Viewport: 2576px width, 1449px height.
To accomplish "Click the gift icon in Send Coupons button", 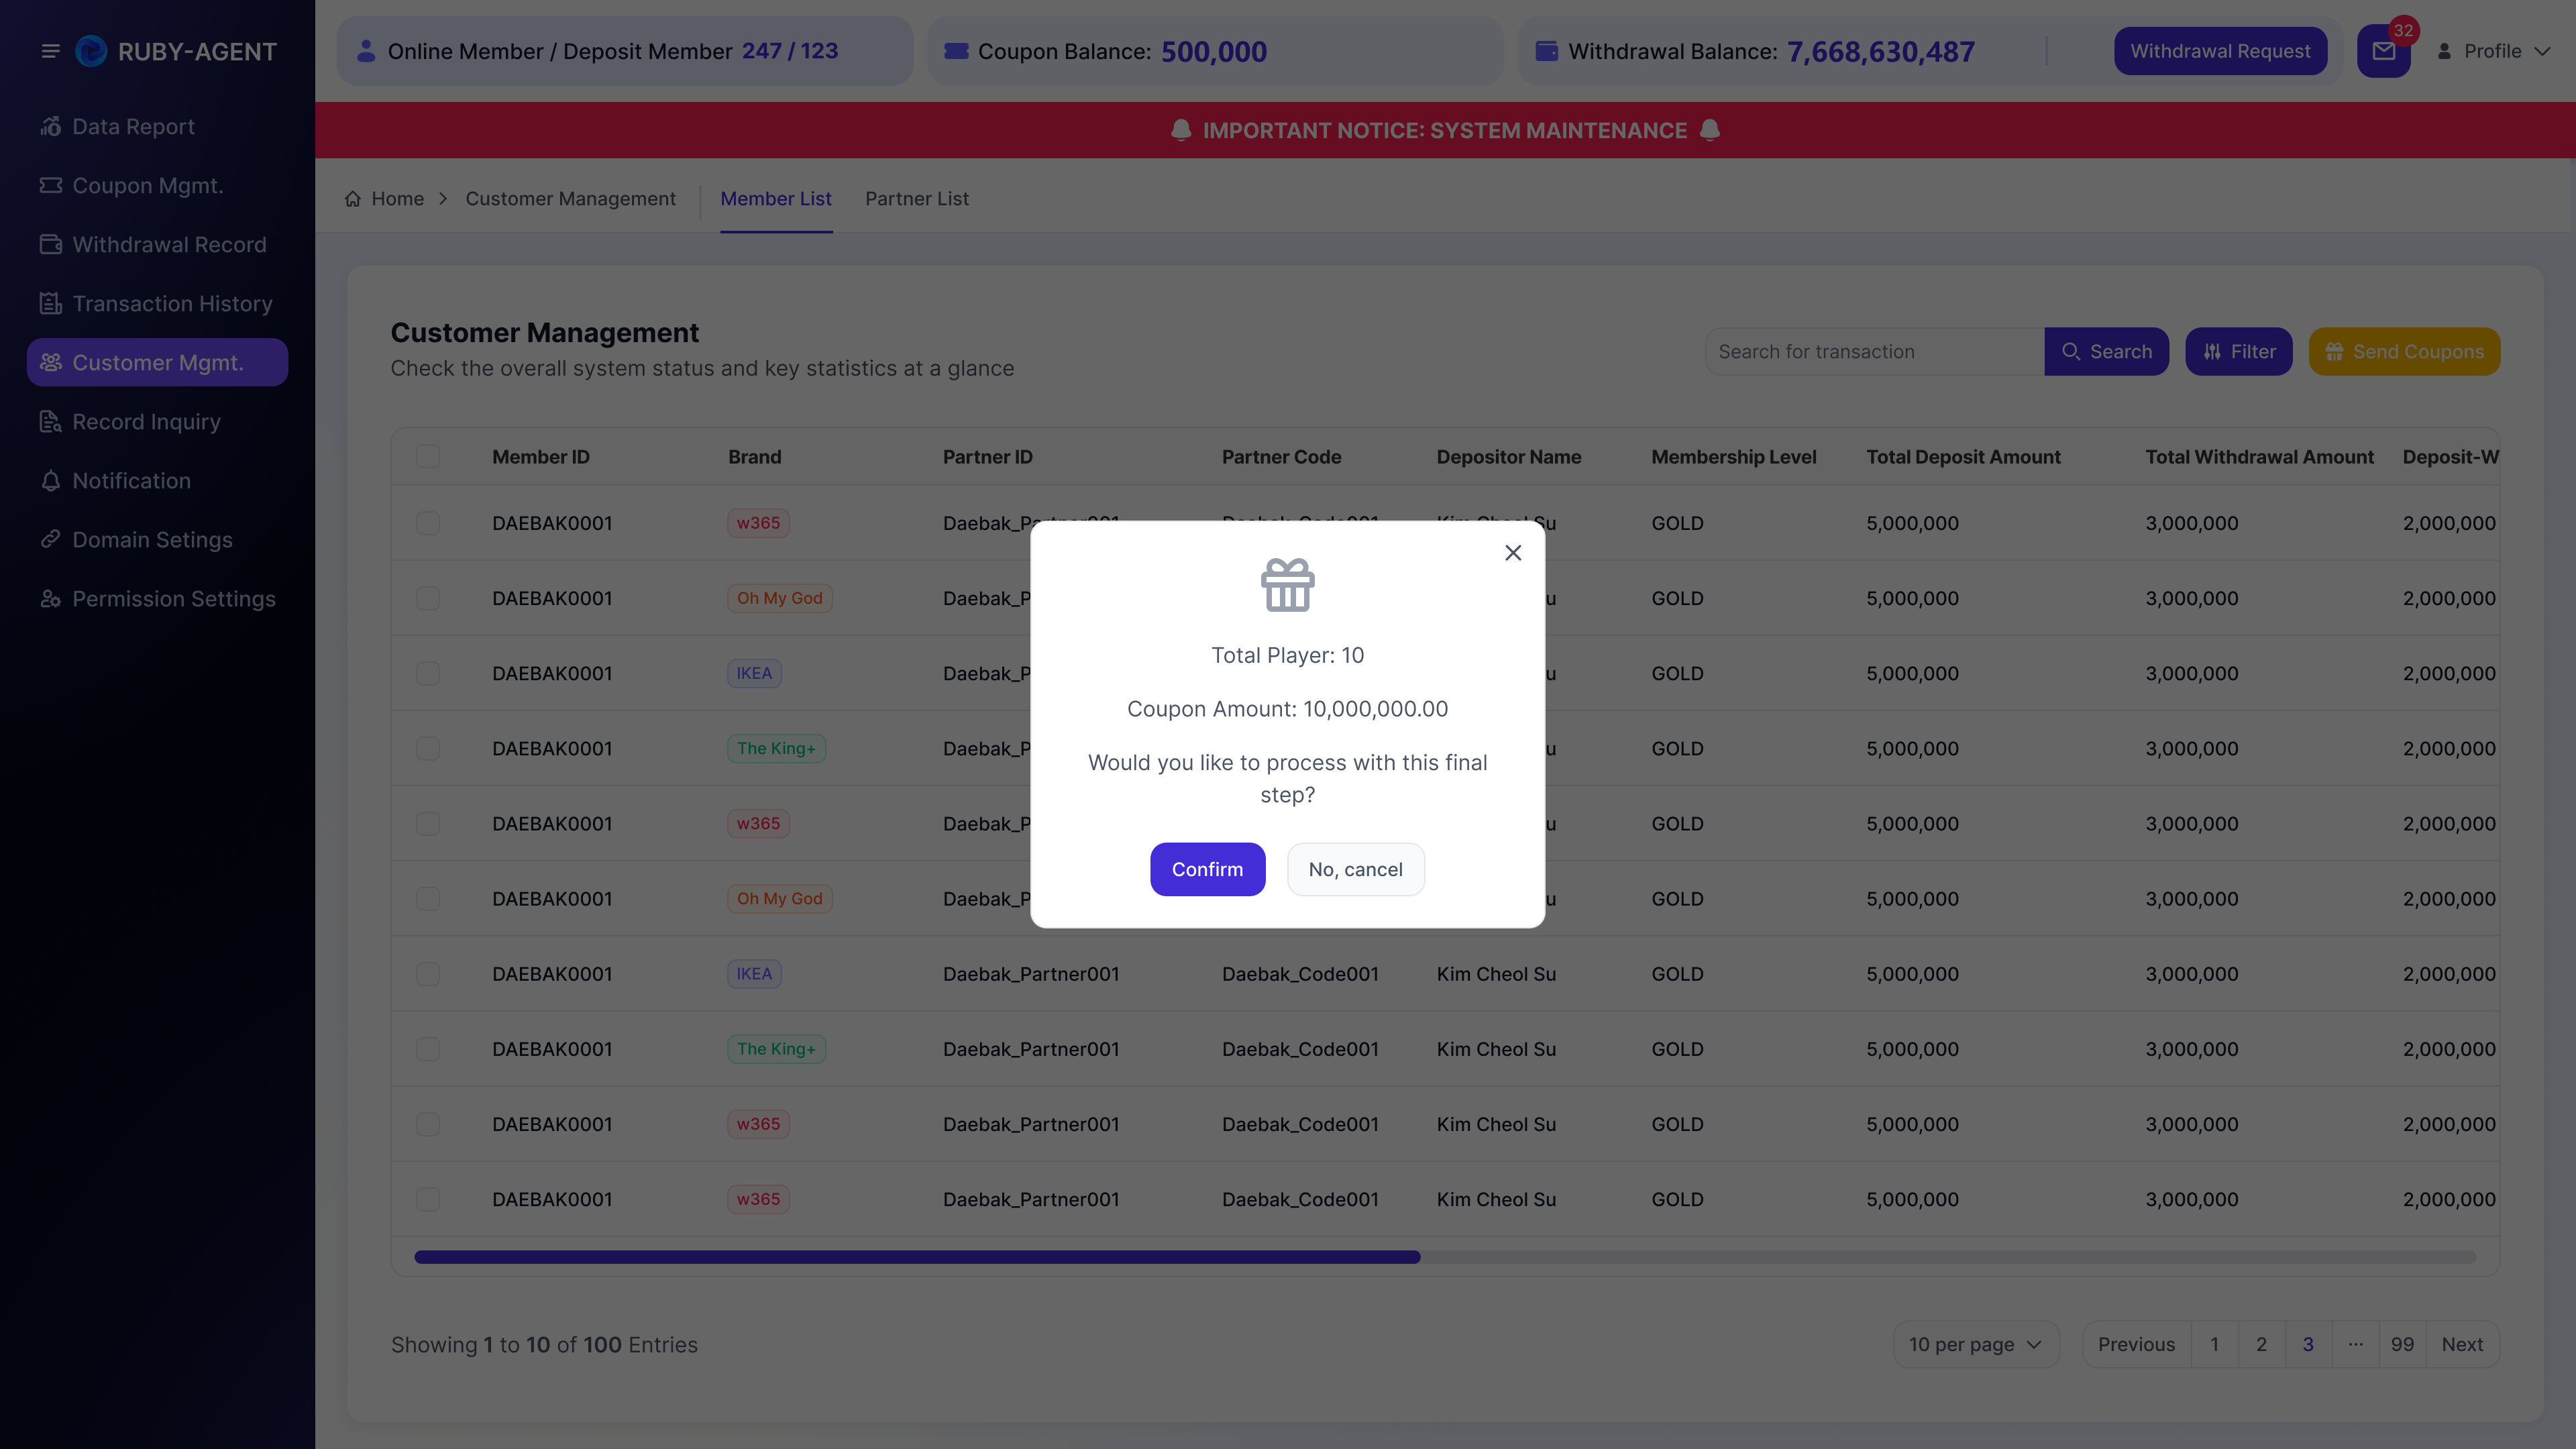I will (2335, 352).
